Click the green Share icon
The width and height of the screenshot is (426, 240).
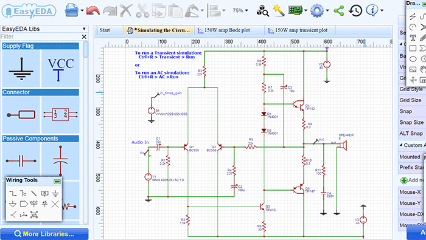pyautogui.click(x=339, y=10)
